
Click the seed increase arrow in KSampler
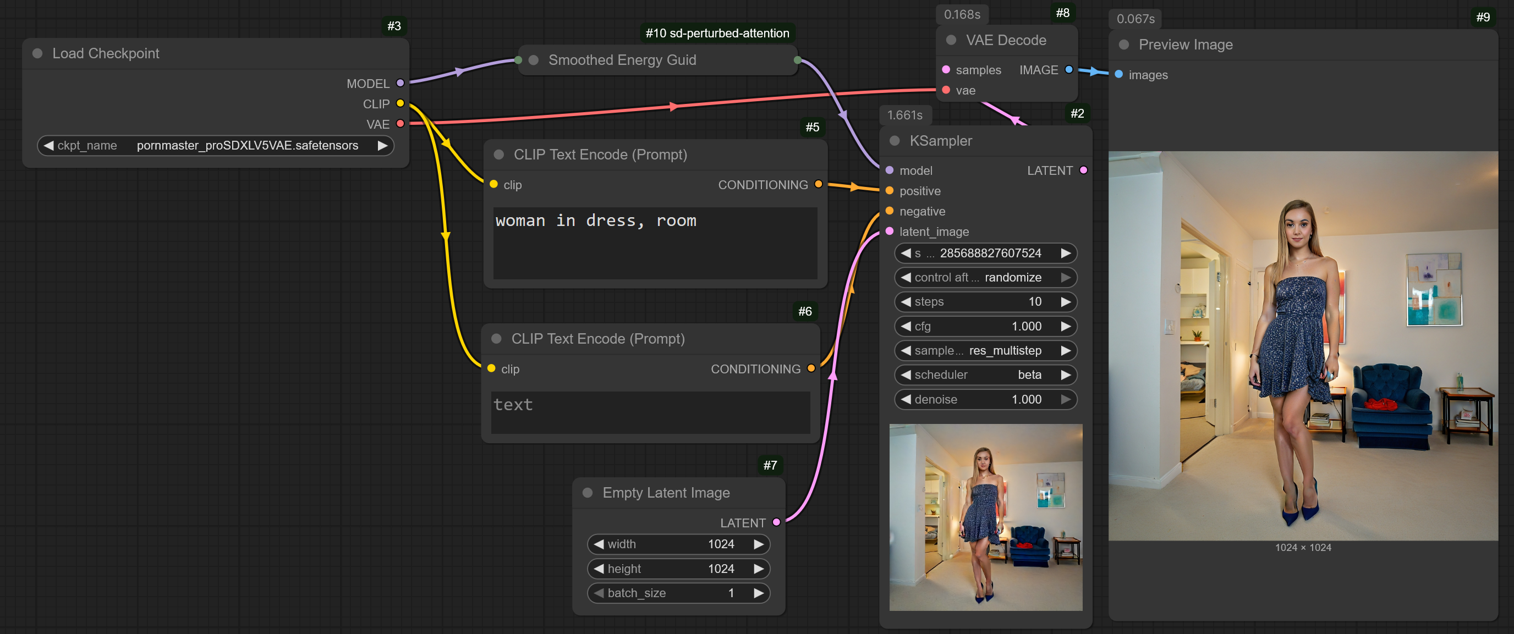pyautogui.click(x=1065, y=253)
